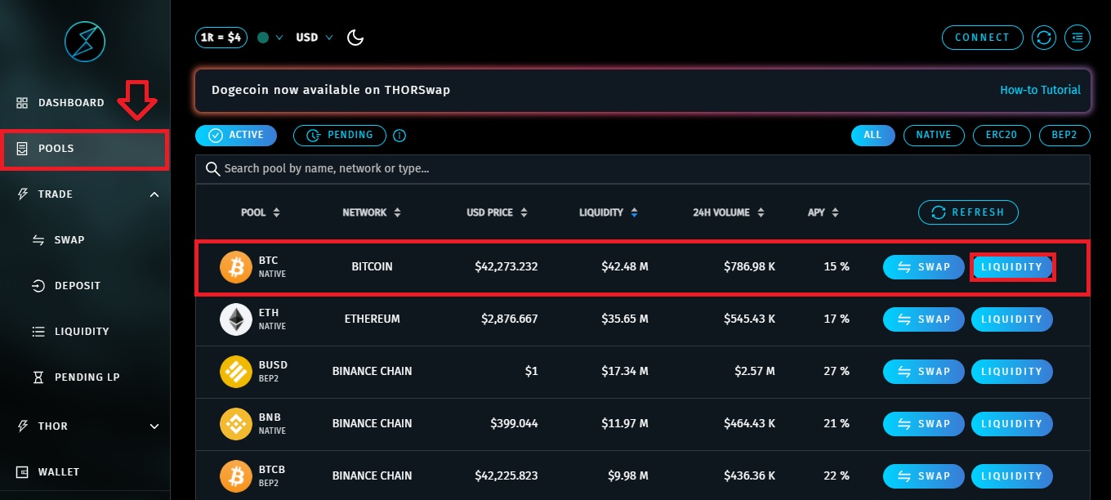Open the USD currency dropdown
Viewport: 1111px width, 500px height.
pyautogui.click(x=315, y=38)
